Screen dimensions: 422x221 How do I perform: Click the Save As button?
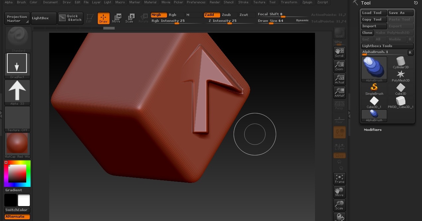pos(401,13)
